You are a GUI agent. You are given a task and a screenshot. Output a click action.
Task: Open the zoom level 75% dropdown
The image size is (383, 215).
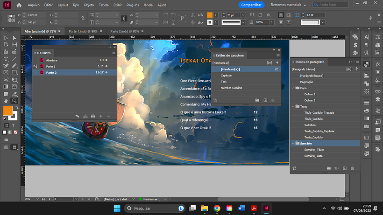(37, 199)
